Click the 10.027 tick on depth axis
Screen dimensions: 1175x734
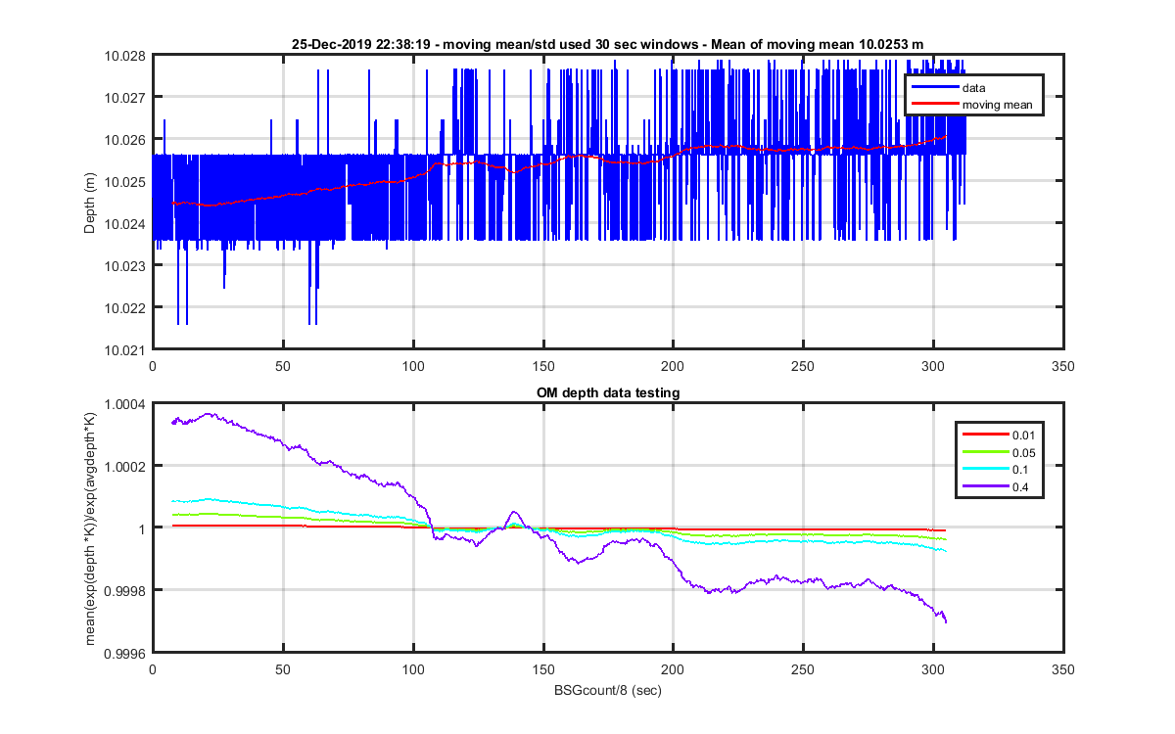point(127,98)
